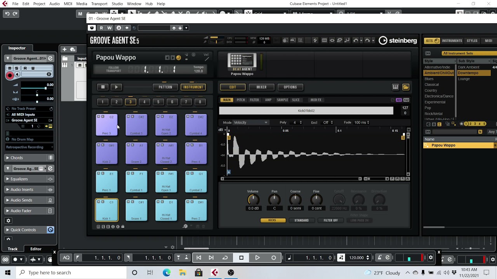The image size is (497, 279).
Task: Open the Excl Off dropdown
Action: (328, 122)
